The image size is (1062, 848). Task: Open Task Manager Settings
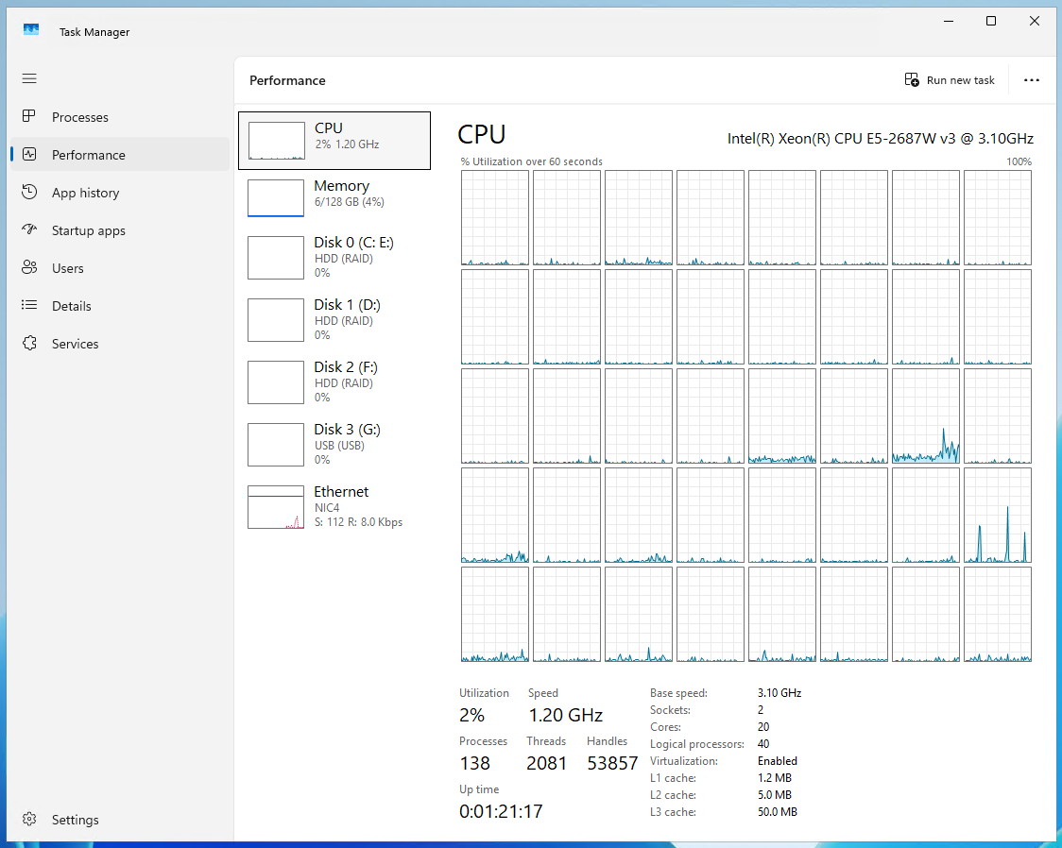pyautogui.click(x=120, y=820)
